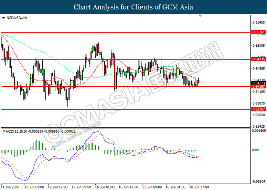Select the 0.64735 red price label
The image size is (267, 190).
tap(259, 59)
